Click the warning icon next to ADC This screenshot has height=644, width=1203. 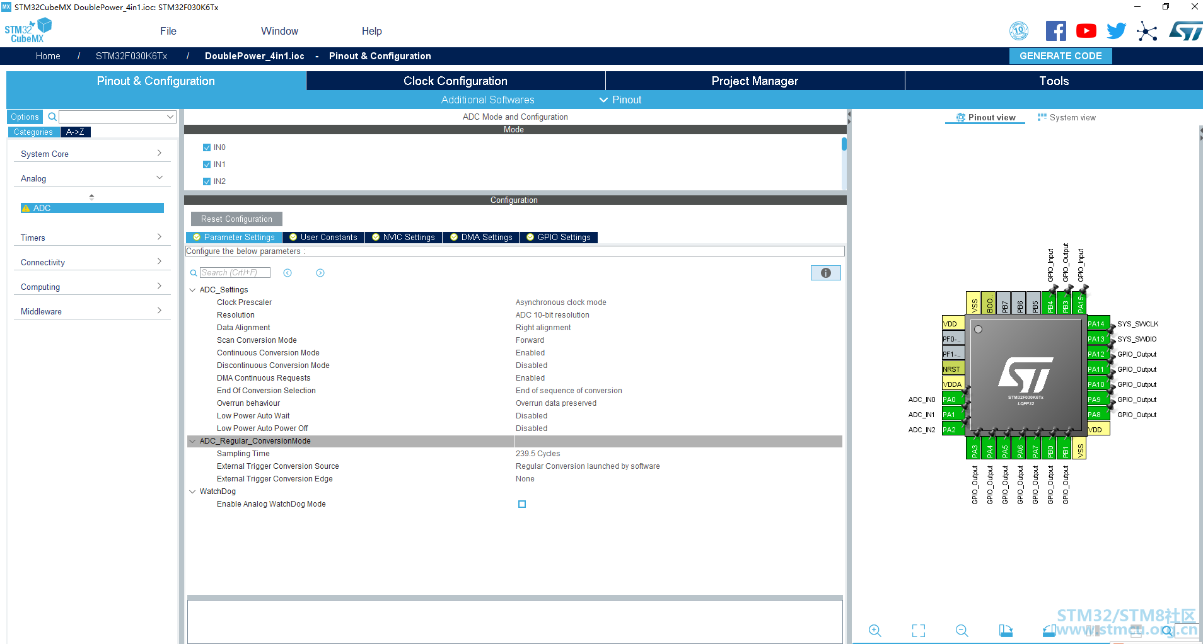[x=26, y=208]
